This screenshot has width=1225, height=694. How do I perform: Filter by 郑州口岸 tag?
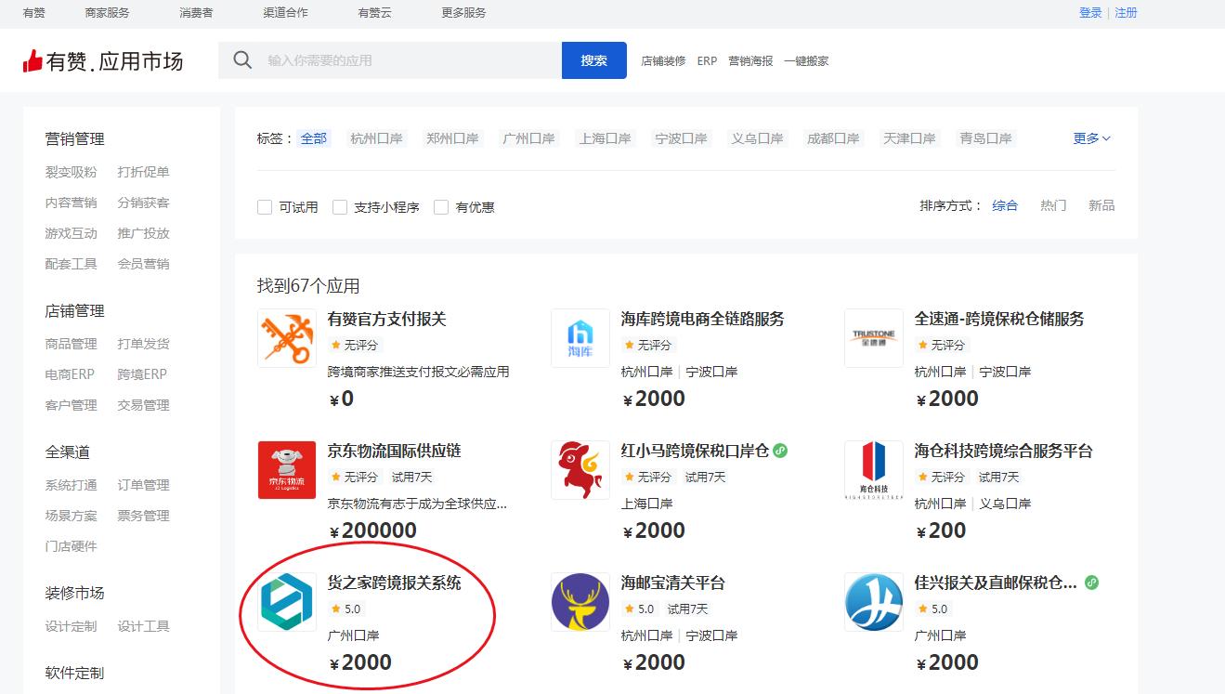coord(452,138)
